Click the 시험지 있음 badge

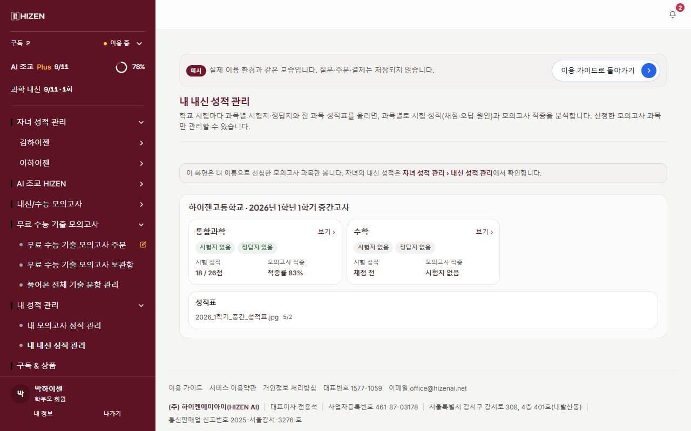pos(215,247)
